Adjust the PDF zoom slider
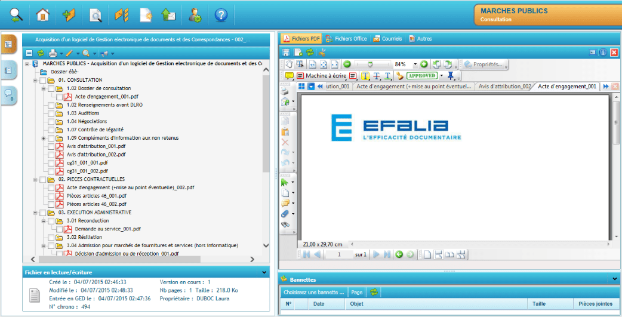Viewport: 622px width, 317px height. (x=370, y=64)
